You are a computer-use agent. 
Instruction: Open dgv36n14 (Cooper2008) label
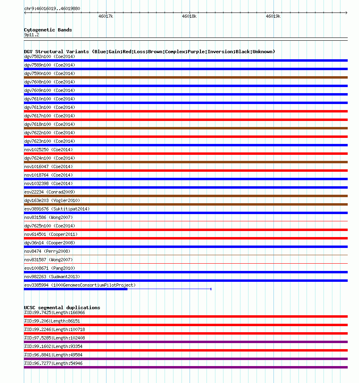pos(50,243)
